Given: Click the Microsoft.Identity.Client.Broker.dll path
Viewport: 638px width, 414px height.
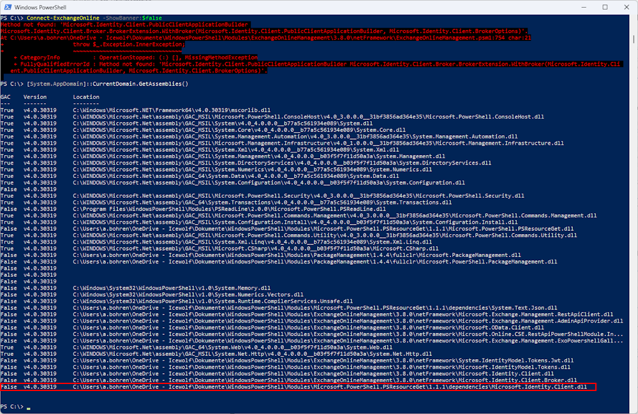Looking at the screenshot, I should (x=325, y=380).
